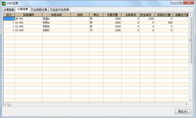Select the HP-001 product code cell
Viewport: 196px width, 118px height.
[x=28, y=19]
